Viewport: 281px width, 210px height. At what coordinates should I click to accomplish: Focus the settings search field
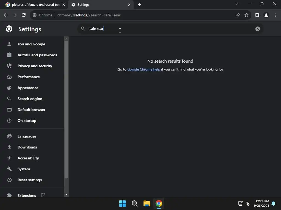[x=170, y=28]
